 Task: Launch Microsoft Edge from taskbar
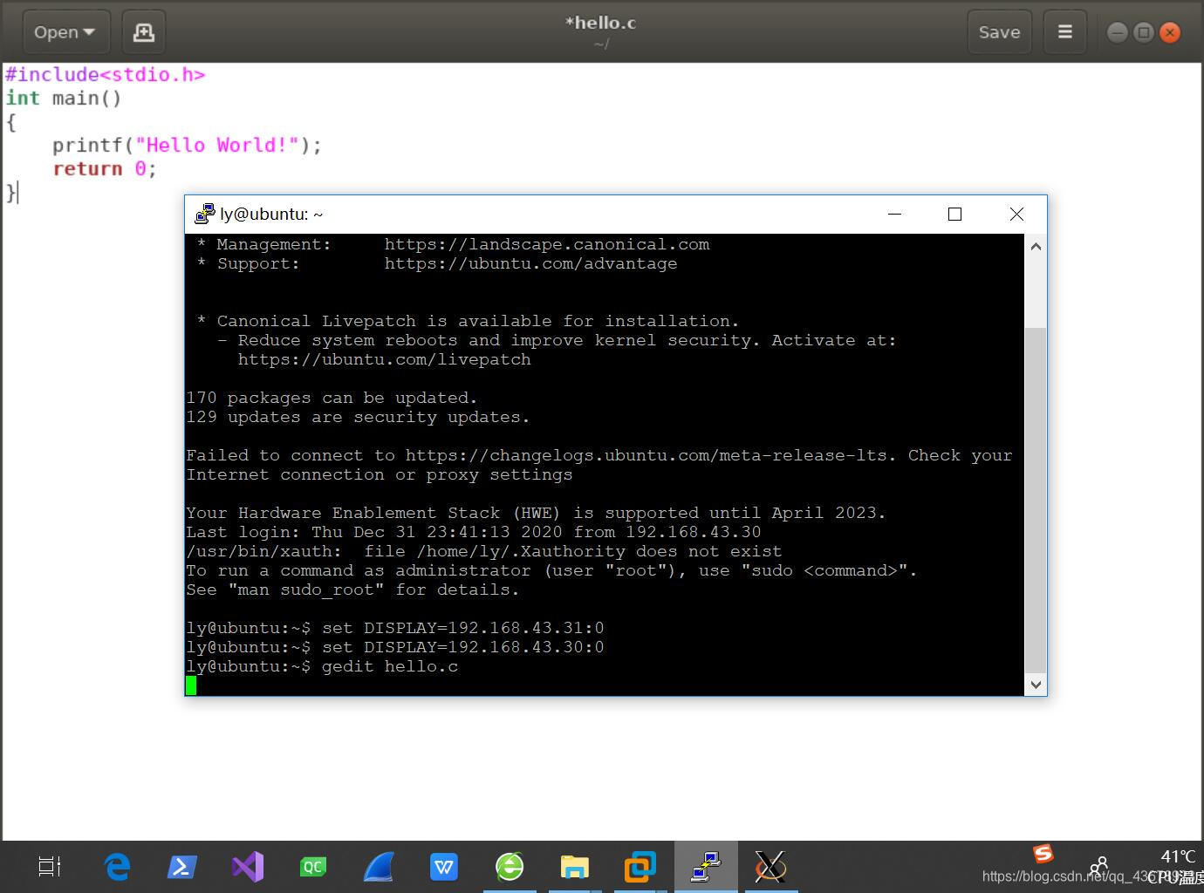[117, 867]
